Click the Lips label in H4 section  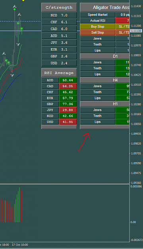coord(98,98)
